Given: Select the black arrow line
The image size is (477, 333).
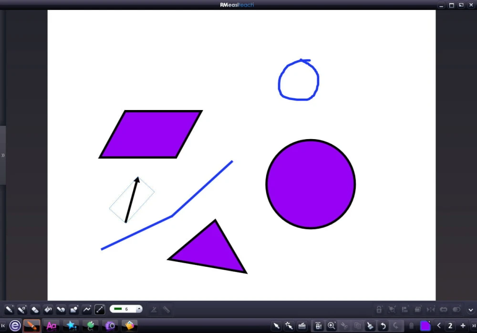Looking at the screenshot, I should pyautogui.click(x=132, y=201).
